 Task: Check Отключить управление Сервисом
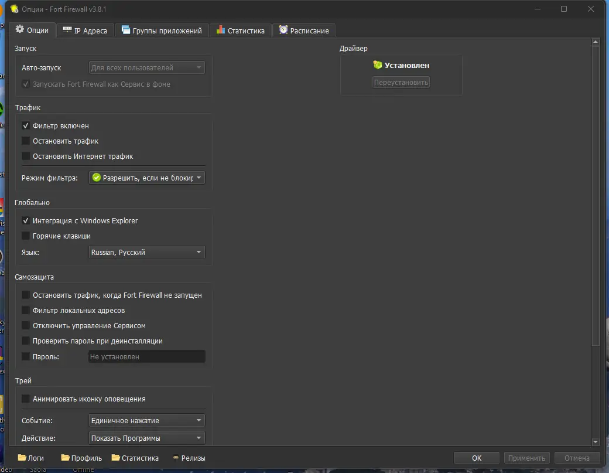[x=26, y=326]
